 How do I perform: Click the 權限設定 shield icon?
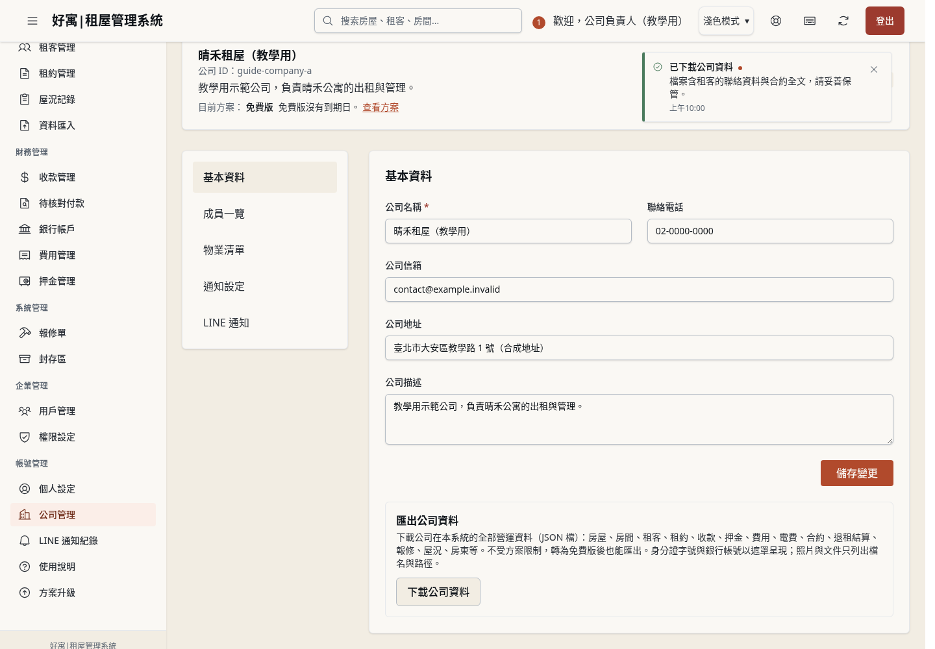pyautogui.click(x=25, y=437)
